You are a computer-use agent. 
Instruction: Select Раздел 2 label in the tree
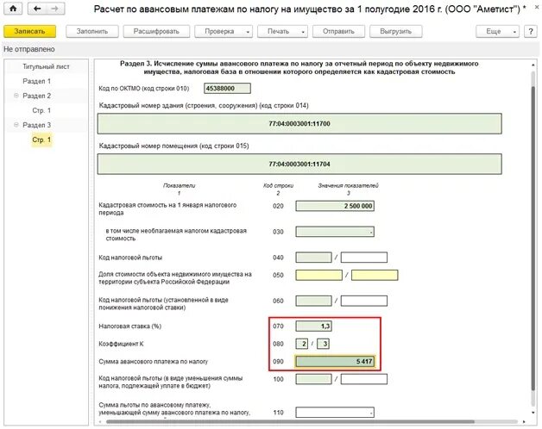[36, 96]
